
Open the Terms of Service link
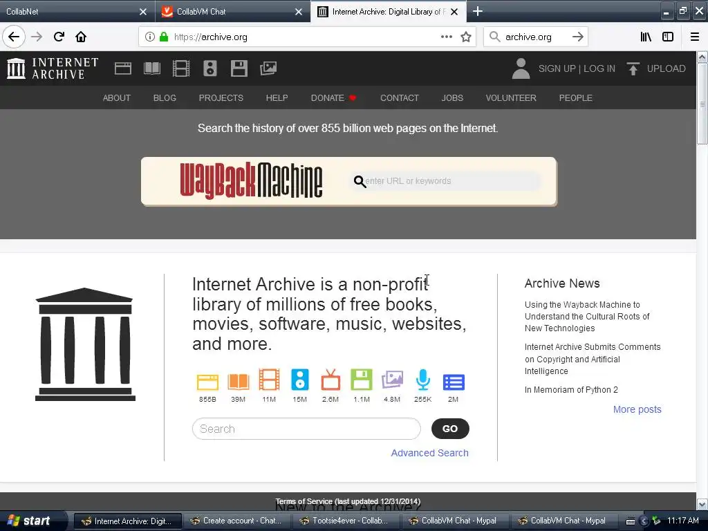[x=348, y=501]
